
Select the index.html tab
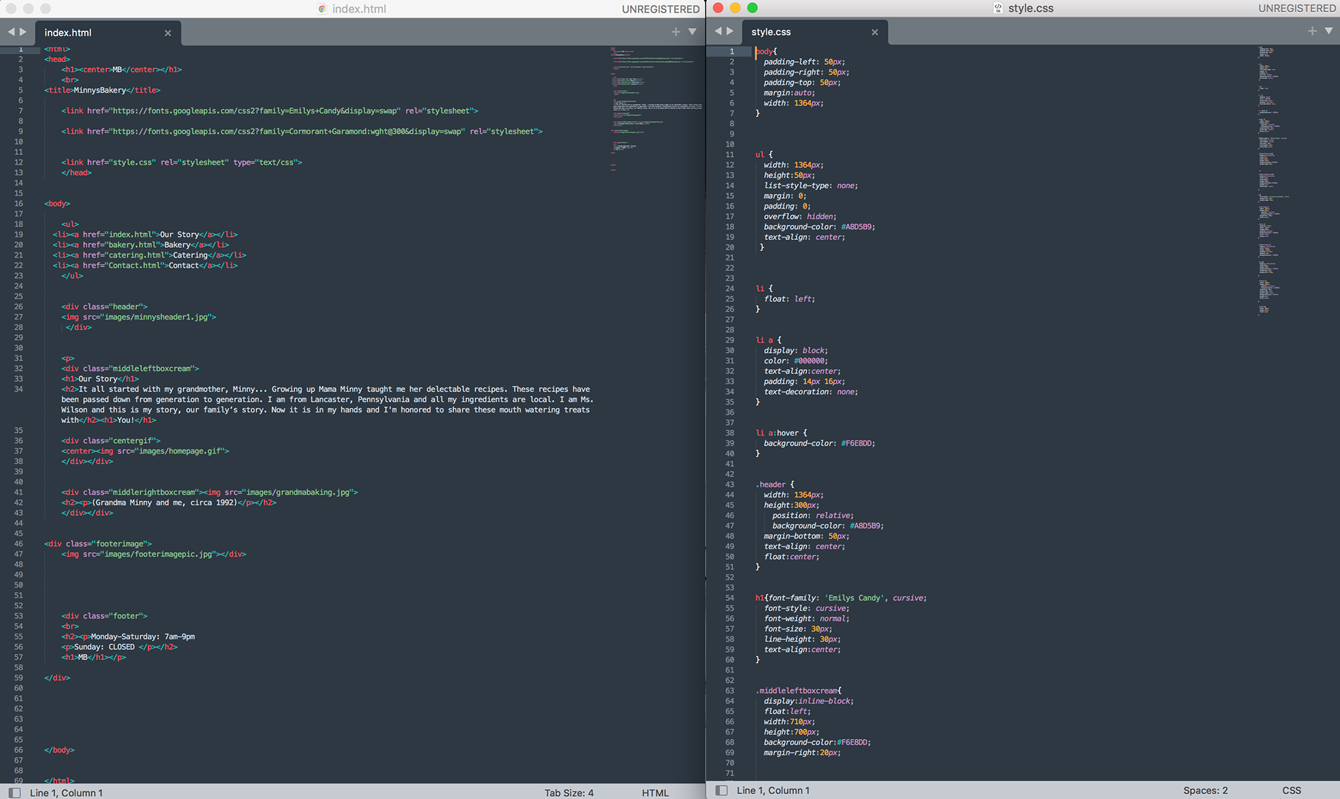click(x=108, y=33)
